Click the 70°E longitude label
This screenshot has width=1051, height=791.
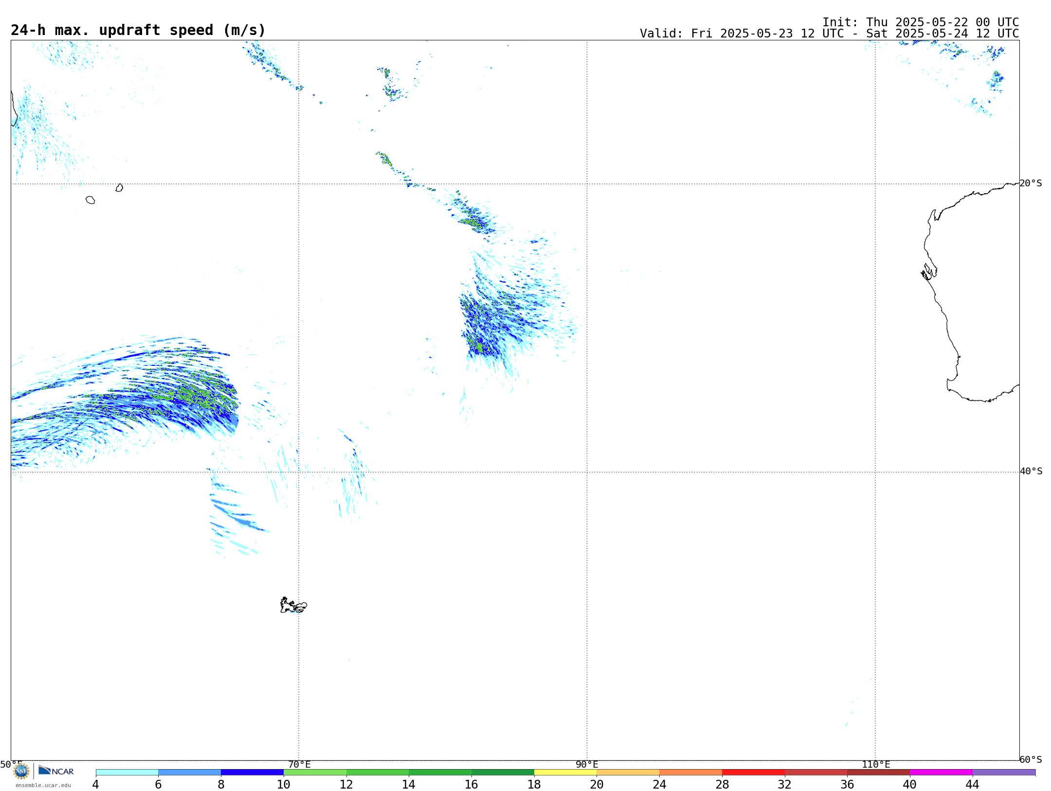[299, 764]
